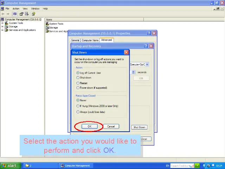
Task: Click the Shut Down button in Startup and Recovery
Action: (139, 127)
